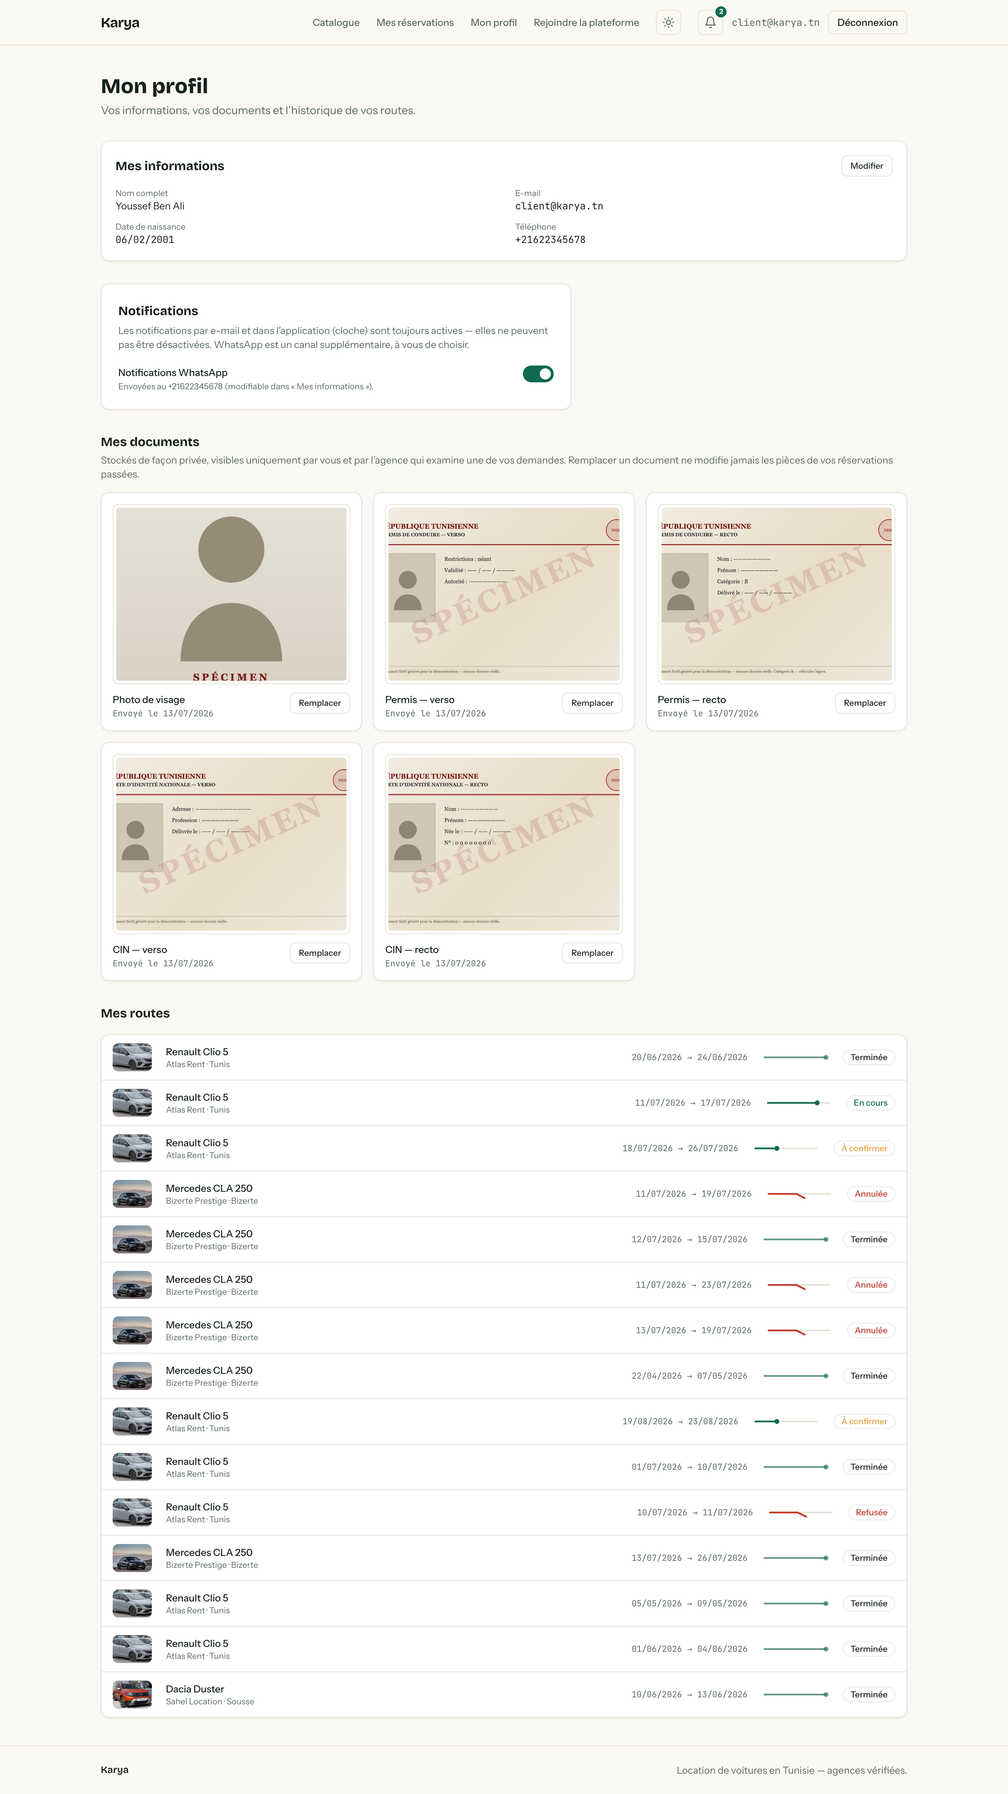Click dates 05/05/2026 → 09/05/2026

689,1603
